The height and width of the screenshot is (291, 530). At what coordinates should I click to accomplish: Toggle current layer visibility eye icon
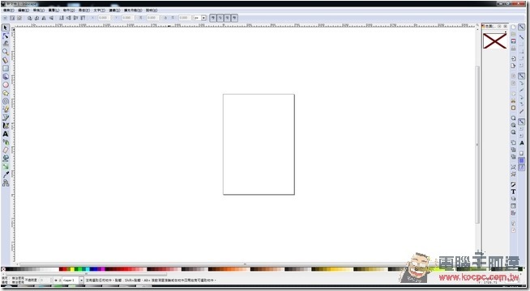click(x=56, y=280)
